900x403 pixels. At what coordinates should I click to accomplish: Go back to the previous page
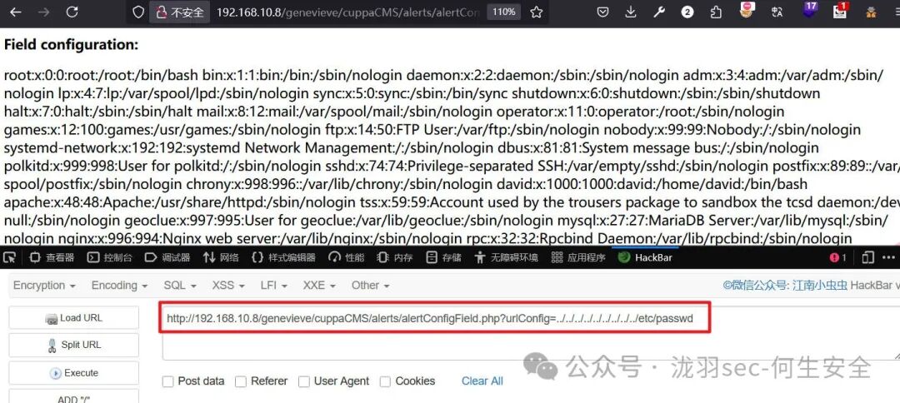point(16,12)
